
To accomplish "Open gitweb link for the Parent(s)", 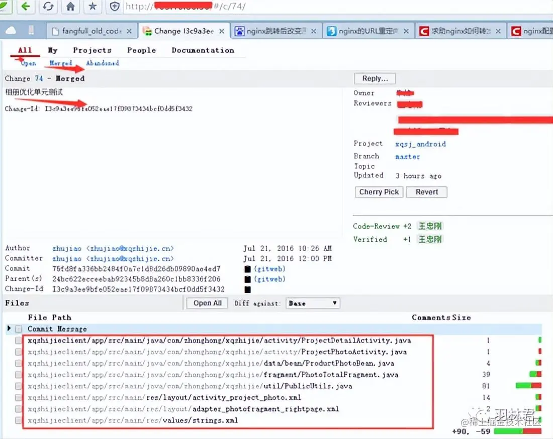I will coord(269,279).
